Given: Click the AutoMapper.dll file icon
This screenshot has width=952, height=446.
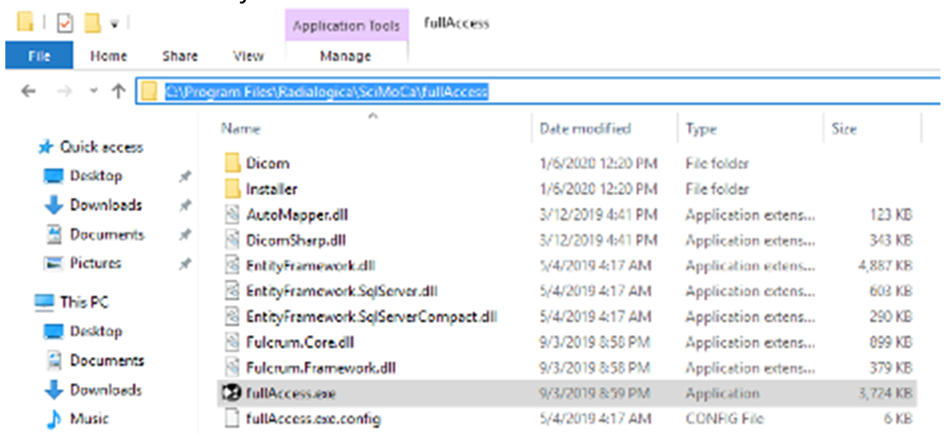Looking at the screenshot, I should click(233, 215).
